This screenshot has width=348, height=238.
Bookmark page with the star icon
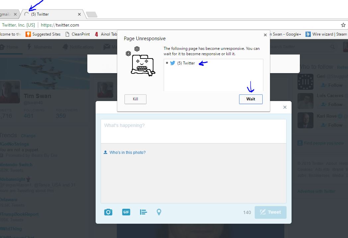tap(343, 25)
